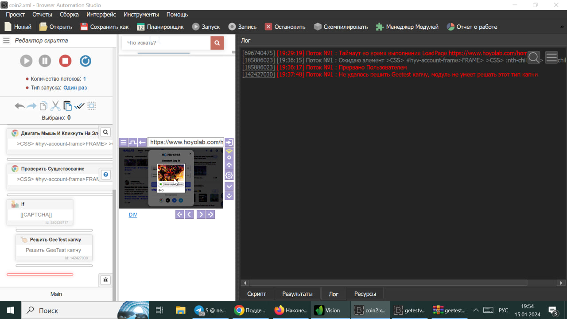Screen dimensions: 567x319
Task: Click the 'Что искать?' search field
Action: (x=166, y=43)
